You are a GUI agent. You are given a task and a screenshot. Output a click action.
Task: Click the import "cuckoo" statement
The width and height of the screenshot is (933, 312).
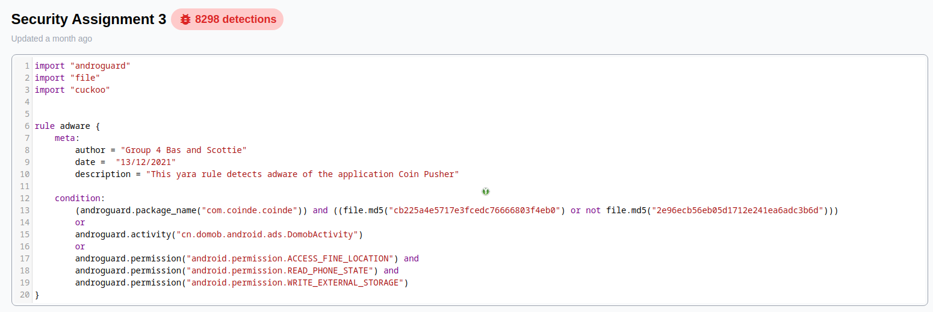[72, 90]
